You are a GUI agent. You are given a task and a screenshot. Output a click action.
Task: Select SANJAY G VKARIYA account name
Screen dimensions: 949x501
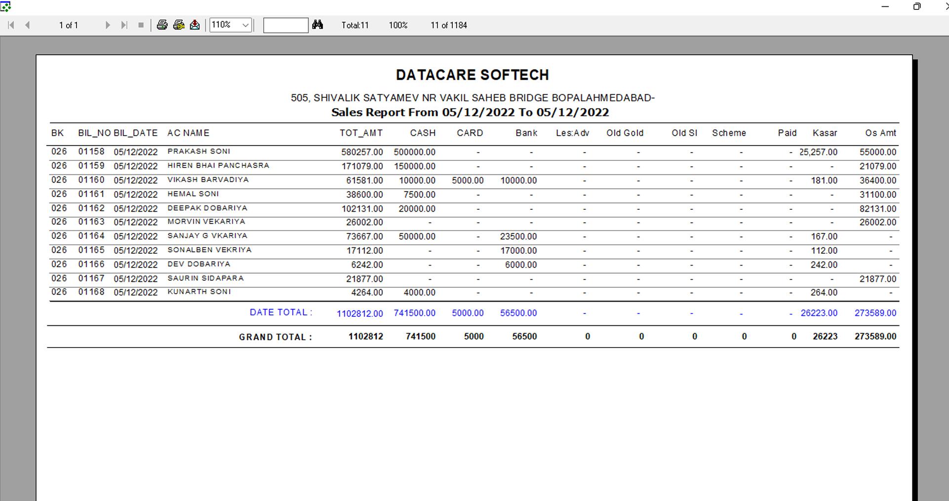click(207, 236)
